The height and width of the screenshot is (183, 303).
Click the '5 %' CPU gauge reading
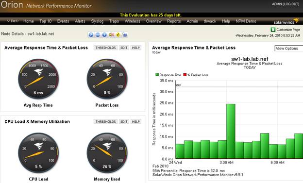click(38, 166)
